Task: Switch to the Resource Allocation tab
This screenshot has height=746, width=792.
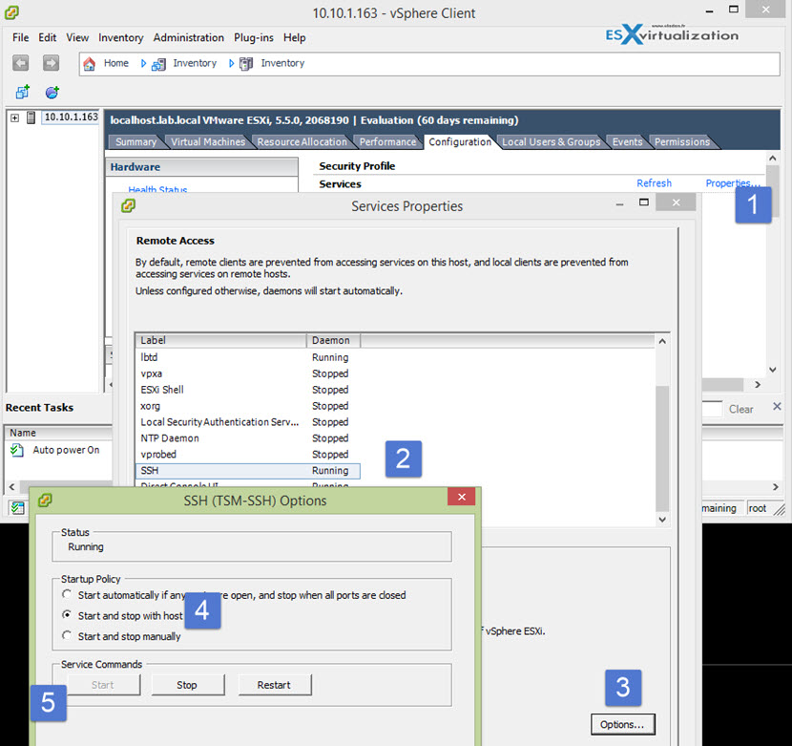Action: (302, 142)
